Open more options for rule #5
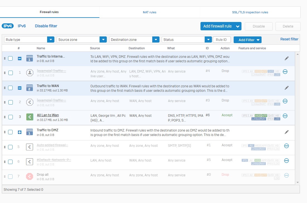Screen dimensions: 307x203 [286, 161]
